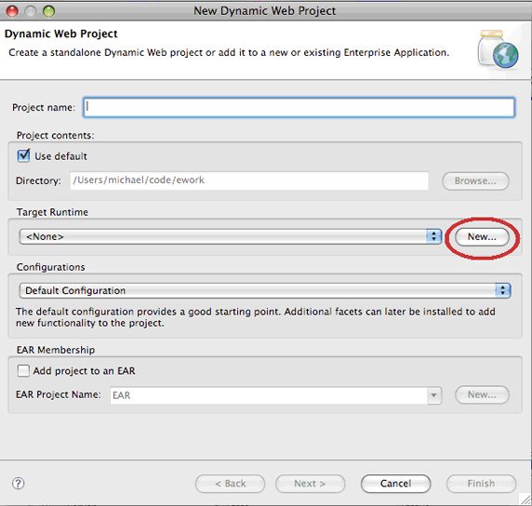Click the gray minimize window button
The image size is (532, 506).
coord(31,11)
